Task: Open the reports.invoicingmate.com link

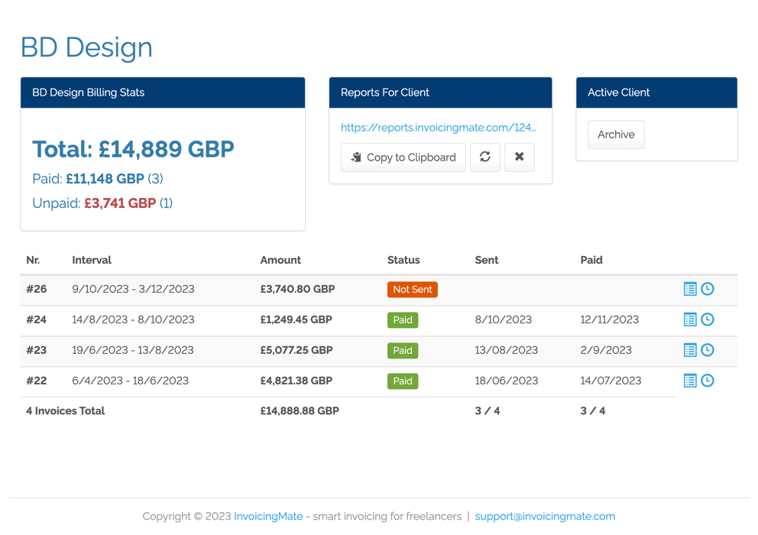Action: (438, 128)
